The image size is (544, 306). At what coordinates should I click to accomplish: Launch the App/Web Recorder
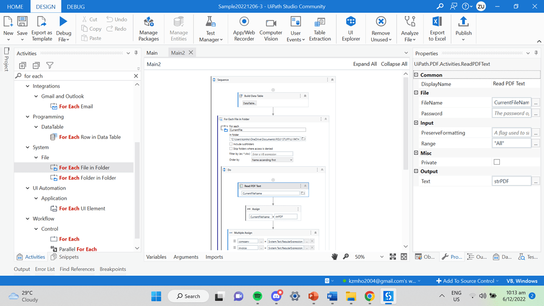(x=244, y=29)
